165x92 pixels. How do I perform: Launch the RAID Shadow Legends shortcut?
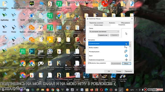click(41, 53)
